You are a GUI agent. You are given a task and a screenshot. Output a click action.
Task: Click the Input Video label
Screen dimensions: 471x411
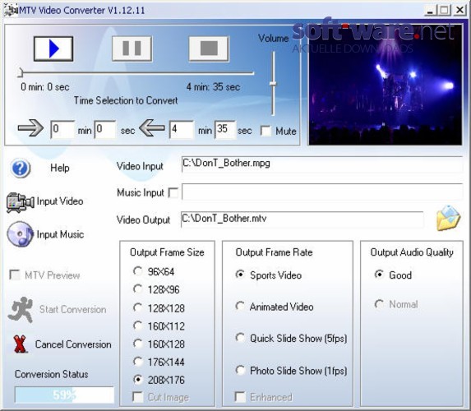pos(60,201)
